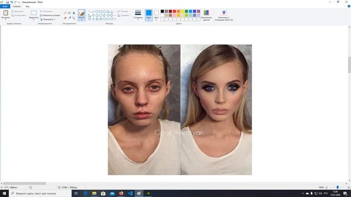The height and width of the screenshot is (197, 351).
Task: Expand the Paste (Вставить) dropdown arrow
Action: click(5, 20)
